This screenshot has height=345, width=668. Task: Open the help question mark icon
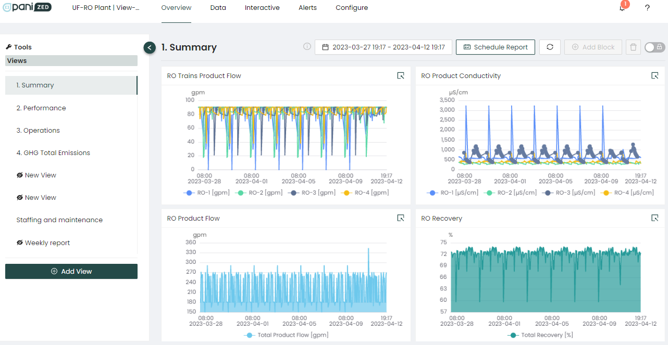[647, 8]
